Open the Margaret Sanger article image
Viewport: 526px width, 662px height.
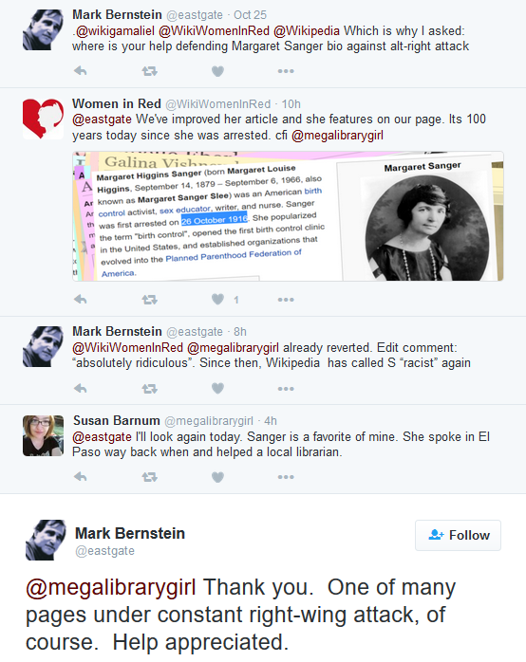288,216
